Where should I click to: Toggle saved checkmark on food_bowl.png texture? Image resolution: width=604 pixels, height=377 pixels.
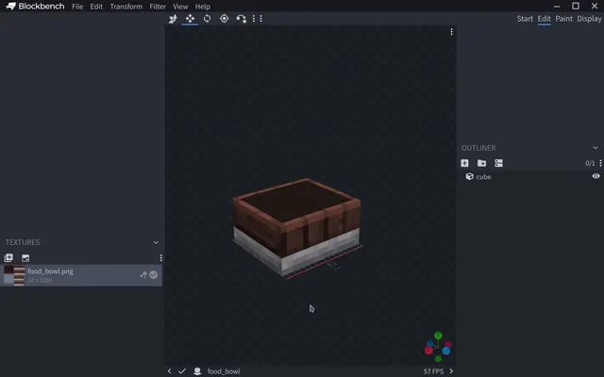[x=153, y=274]
